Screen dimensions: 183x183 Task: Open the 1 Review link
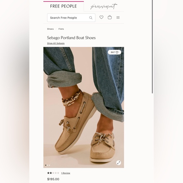coord(66,173)
